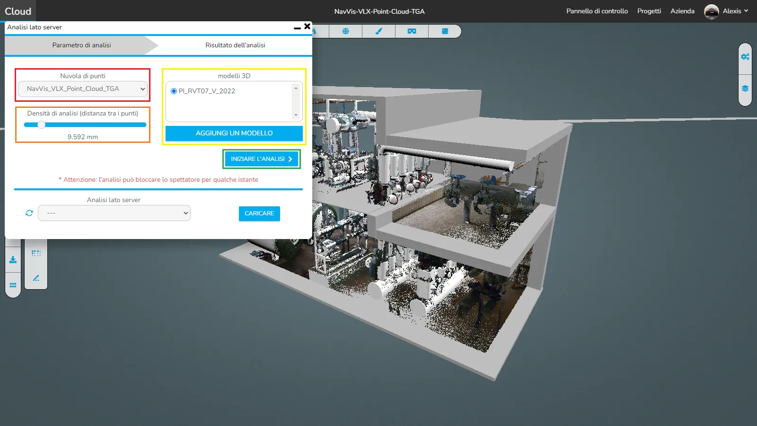Click the AGGIUNGI UN MODELLO button
This screenshot has width=757, height=426.
coord(234,133)
